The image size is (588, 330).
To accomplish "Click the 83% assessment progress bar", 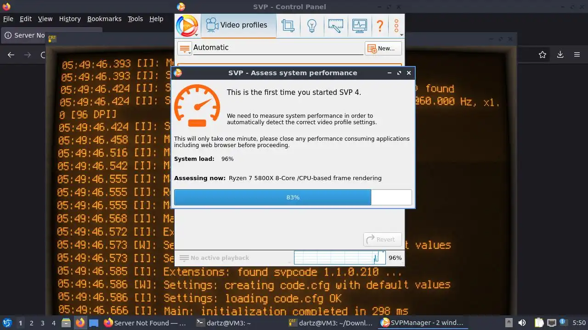I will coord(293,197).
